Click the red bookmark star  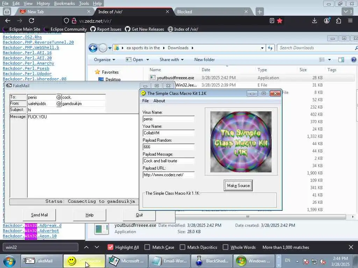coord(280,21)
